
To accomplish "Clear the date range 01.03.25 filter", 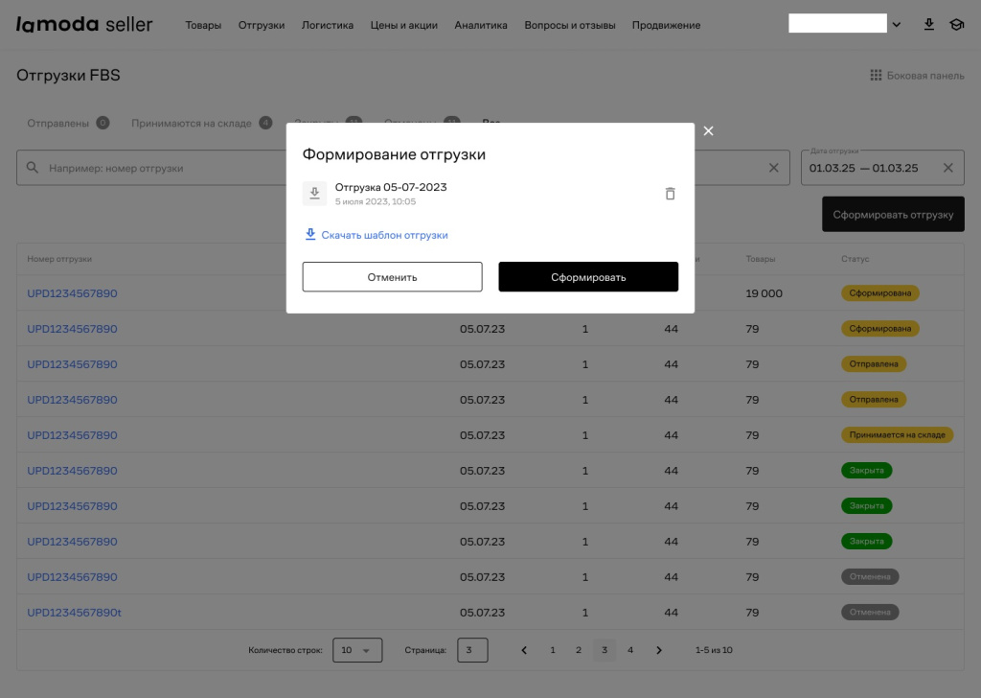I will pyautogui.click(x=947, y=168).
